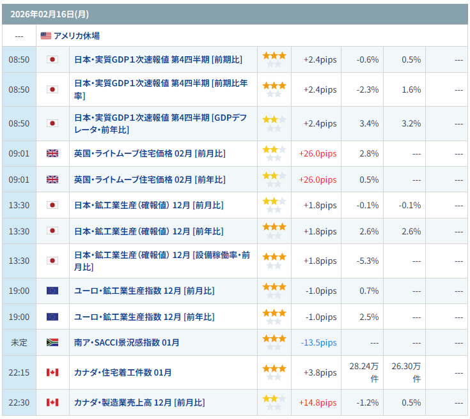Click EU flag in 鉱工業生産指数 [前月比] row
Viewport: 470px width, 419px height.
52,291
